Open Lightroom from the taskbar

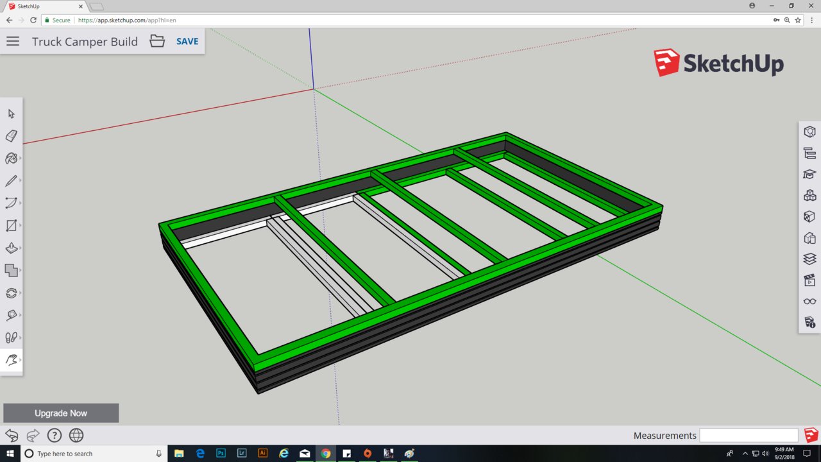[242, 454]
